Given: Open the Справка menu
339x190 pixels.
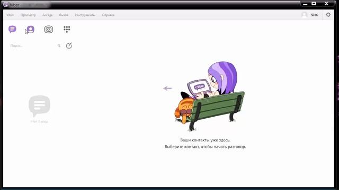Looking at the screenshot, I should (108, 15).
